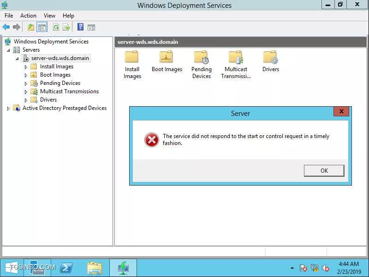The height and width of the screenshot is (277, 369).
Task: Collapse the Servers tree node
Action: coord(8,50)
